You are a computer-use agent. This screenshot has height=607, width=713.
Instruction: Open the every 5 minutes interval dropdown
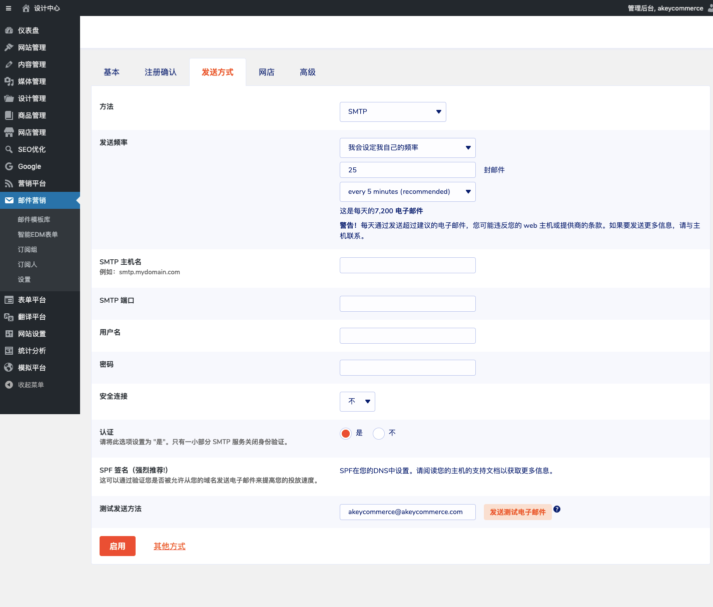(x=408, y=192)
